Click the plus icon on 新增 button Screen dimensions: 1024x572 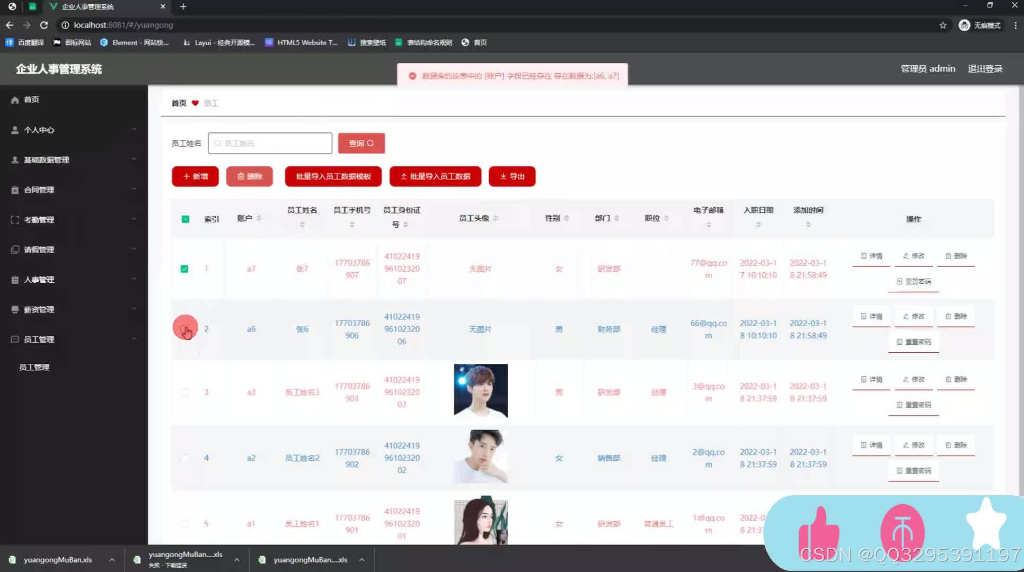pos(186,176)
